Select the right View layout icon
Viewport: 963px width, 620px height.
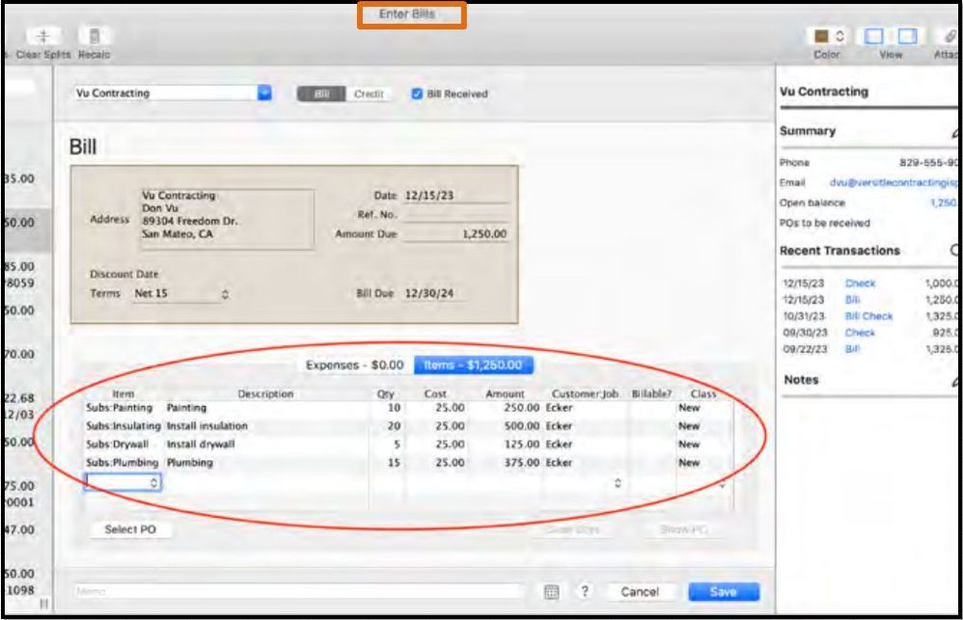point(907,37)
